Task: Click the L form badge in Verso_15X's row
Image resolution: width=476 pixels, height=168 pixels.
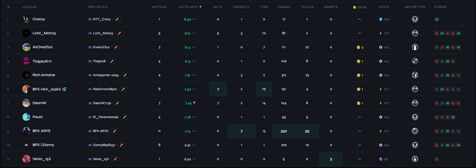Action: (437, 159)
